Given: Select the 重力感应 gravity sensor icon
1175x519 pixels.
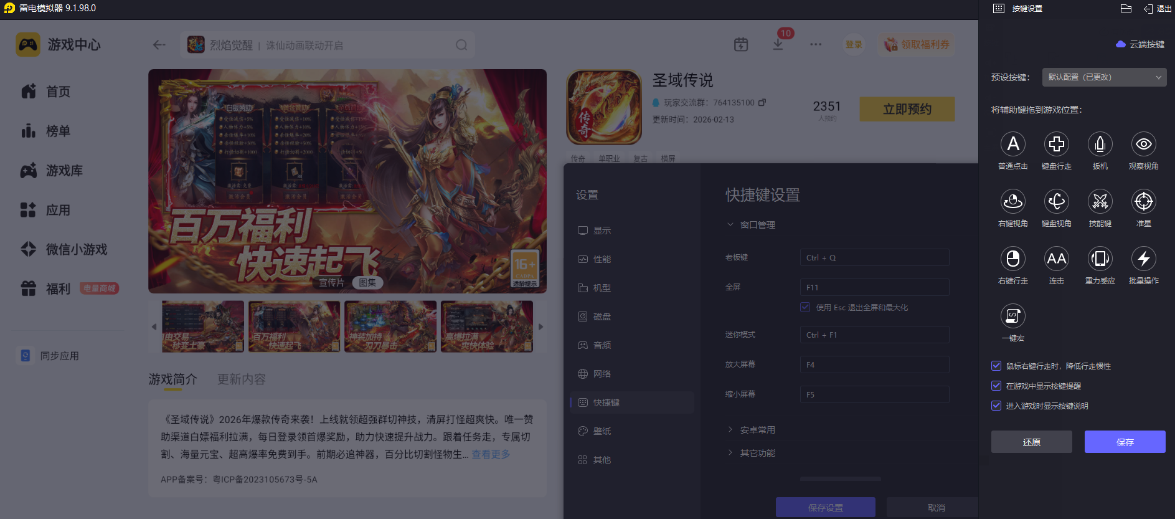Looking at the screenshot, I should click(x=1100, y=259).
